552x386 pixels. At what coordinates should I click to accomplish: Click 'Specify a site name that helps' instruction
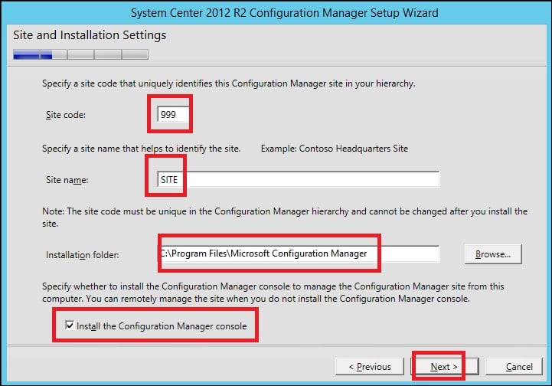[x=142, y=149]
